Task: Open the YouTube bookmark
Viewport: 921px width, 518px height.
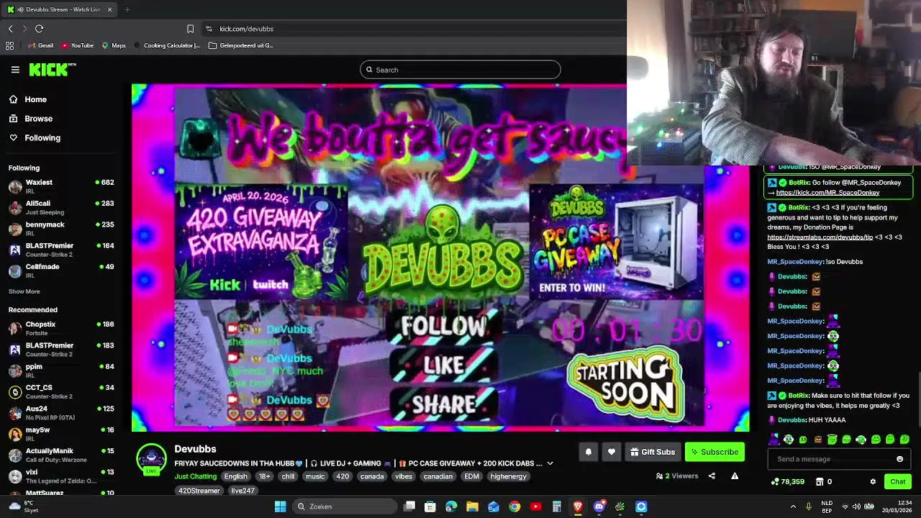Action: coord(78,45)
